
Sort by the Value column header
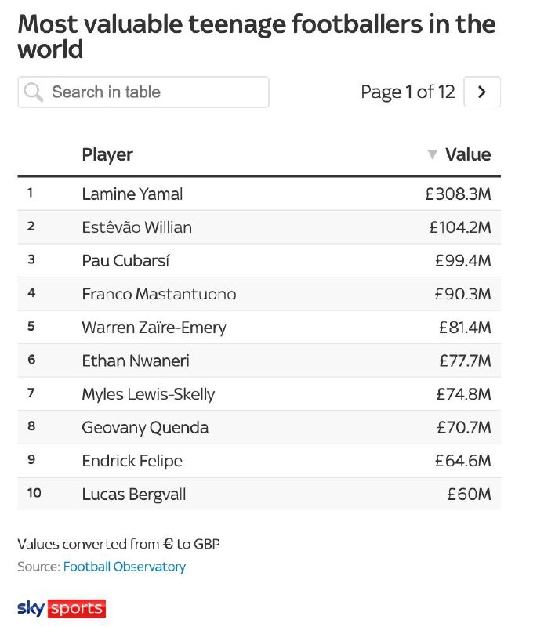point(467,155)
